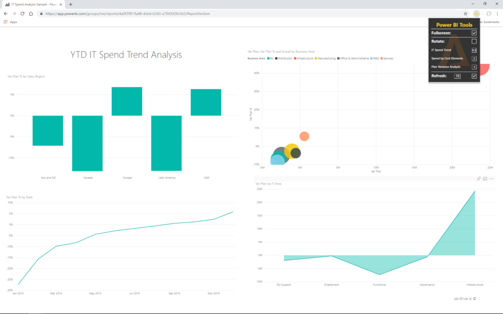Click the site security padlock icon
The width and height of the screenshot is (503, 314).
(41, 13)
